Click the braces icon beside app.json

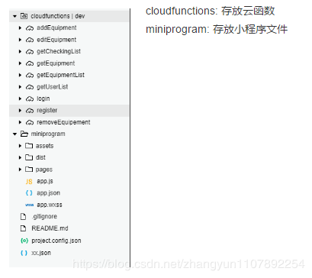pyautogui.click(x=29, y=193)
